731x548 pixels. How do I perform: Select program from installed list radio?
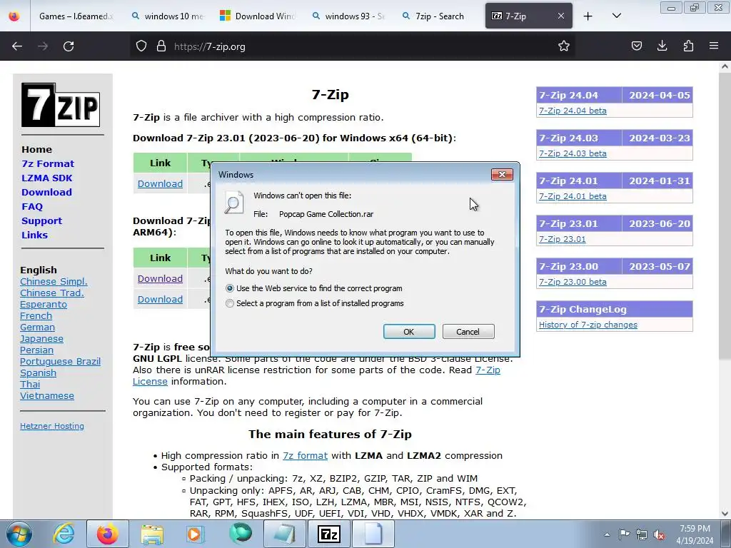tap(230, 303)
